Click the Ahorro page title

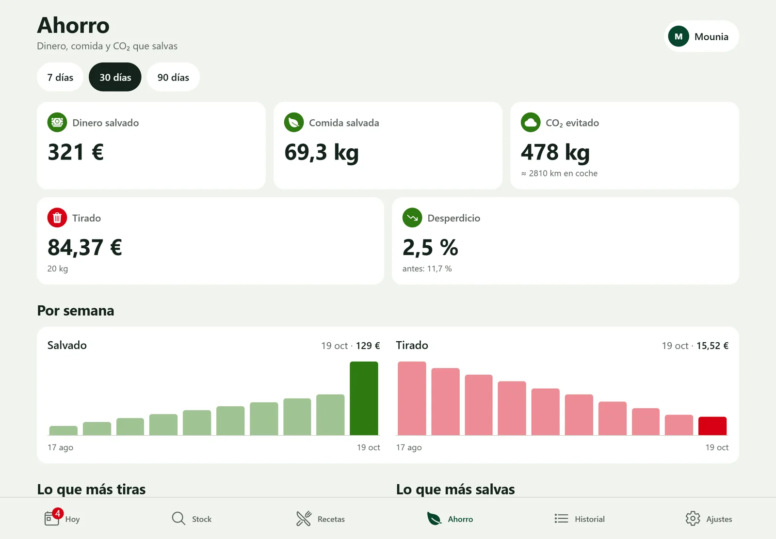73,25
